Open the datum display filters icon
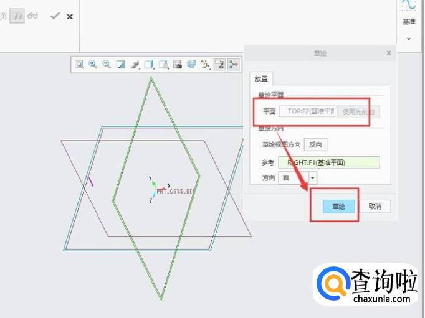 coord(206,65)
